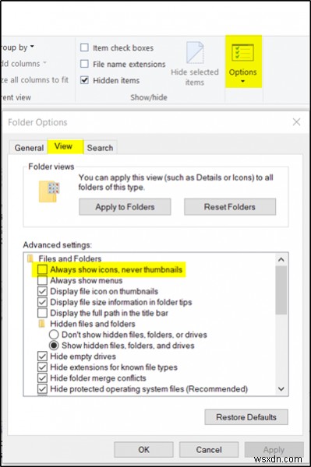This screenshot has width=311, height=467.
Task: Toggle Hide folder merge conflicts
Action: click(x=42, y=378)
